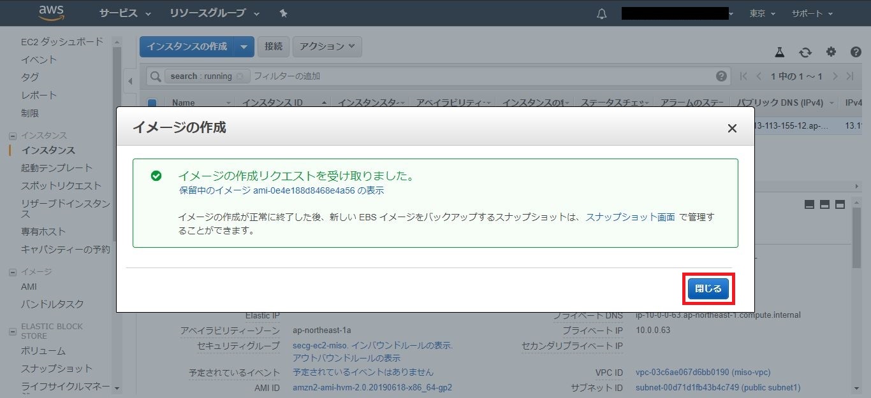Image resolution: width=871 pixels, height=398 pixels.
Task: Click the help question mark icon
Action: coord(856,52)
